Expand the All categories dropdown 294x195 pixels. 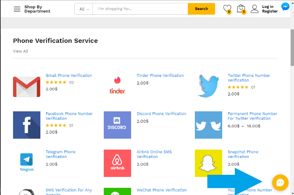(84, 9)
